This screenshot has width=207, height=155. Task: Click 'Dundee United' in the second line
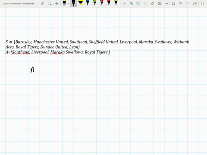tap(54, 47)
